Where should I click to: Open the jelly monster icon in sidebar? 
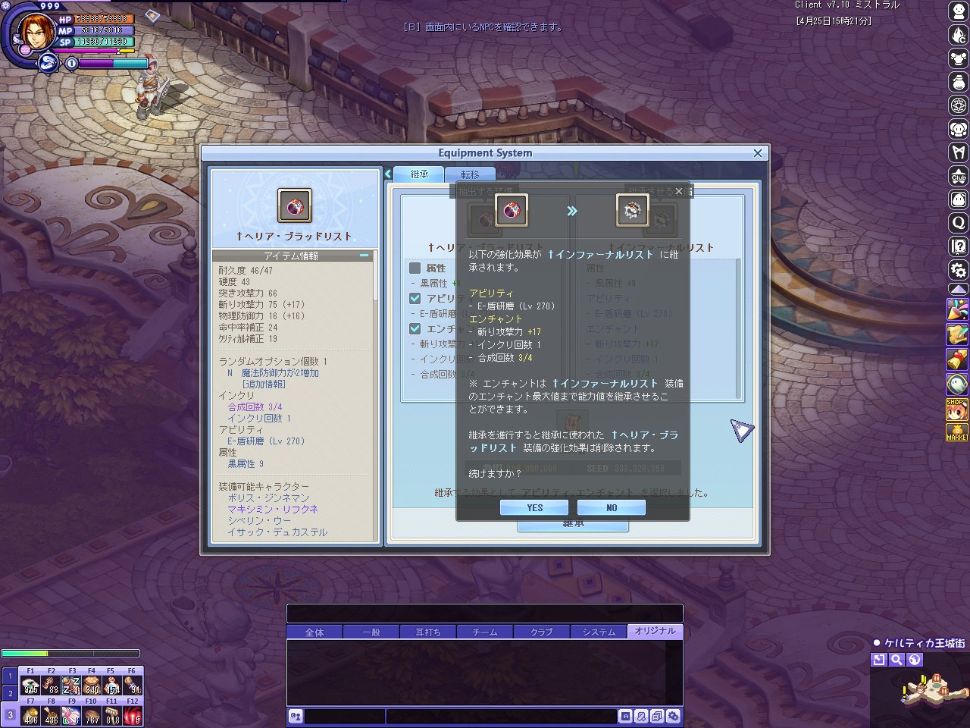click(x=959, y=199)
